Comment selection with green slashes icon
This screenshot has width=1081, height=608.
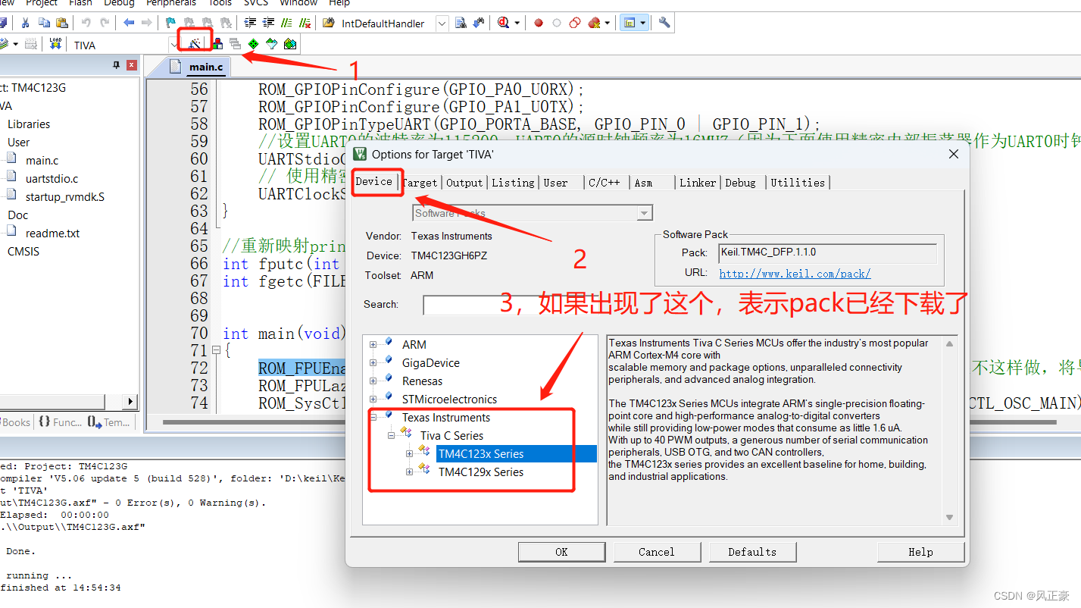point(287,23)
